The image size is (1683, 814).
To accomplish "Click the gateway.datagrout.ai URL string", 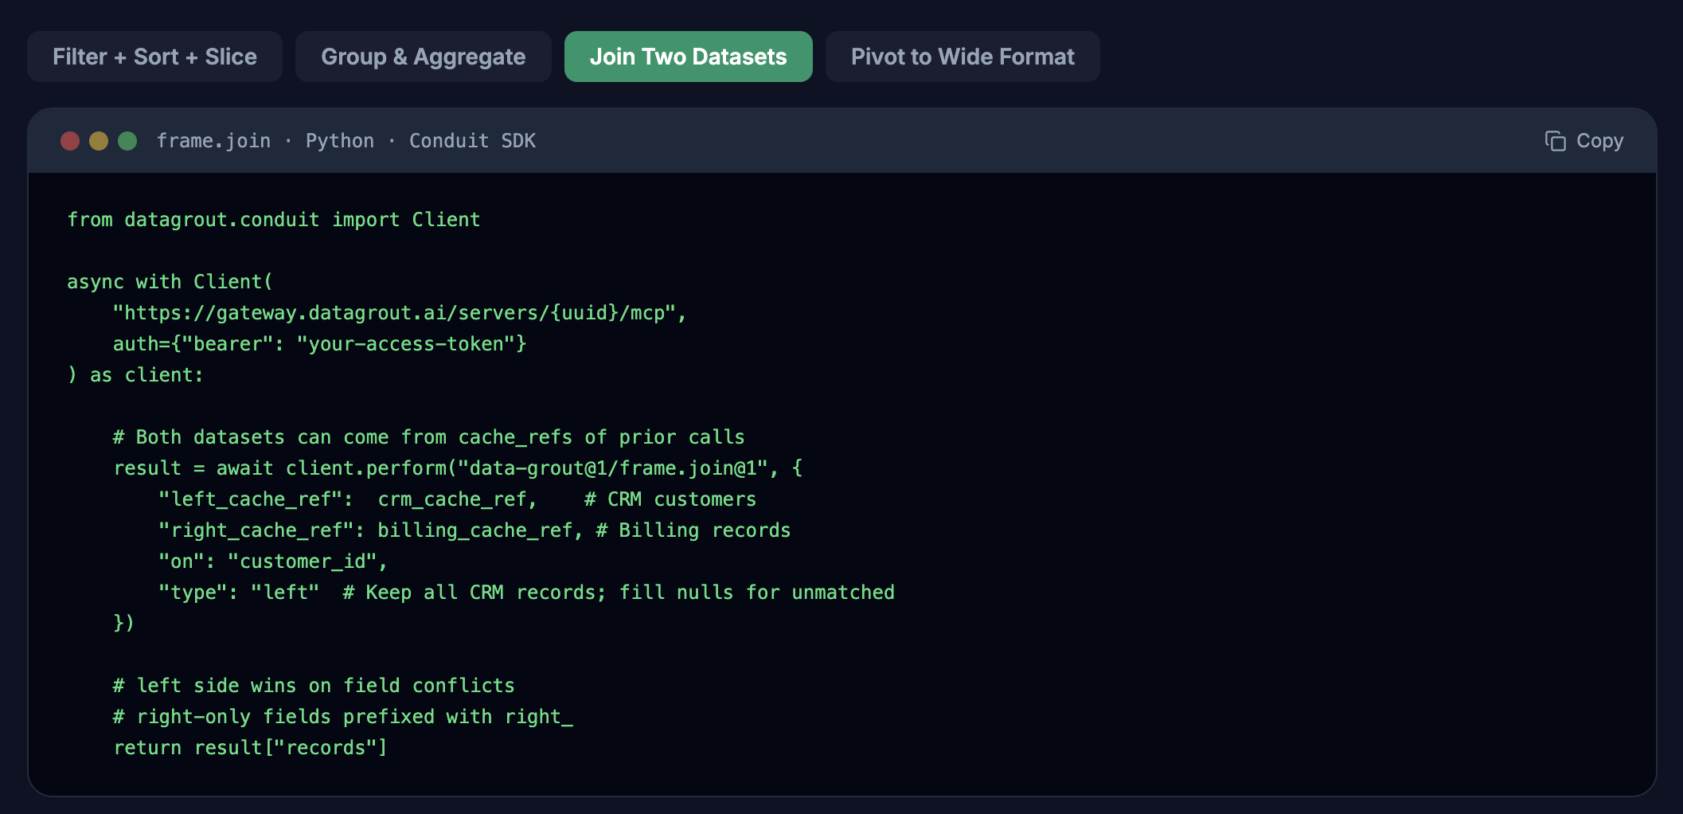I will [x=400, y=313].
